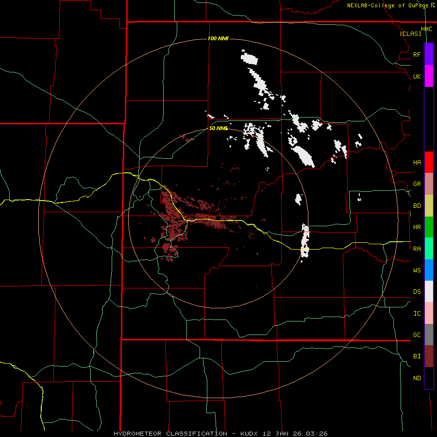Click the BD yellow legend swatch
The height and width of the screenshot is (437, 437).
pos(429,206)
